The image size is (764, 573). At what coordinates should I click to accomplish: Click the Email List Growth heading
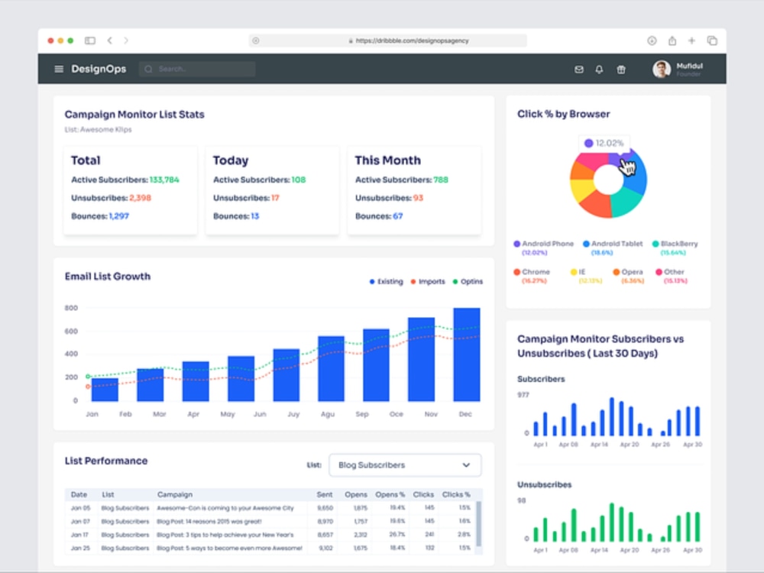(108, 277)
